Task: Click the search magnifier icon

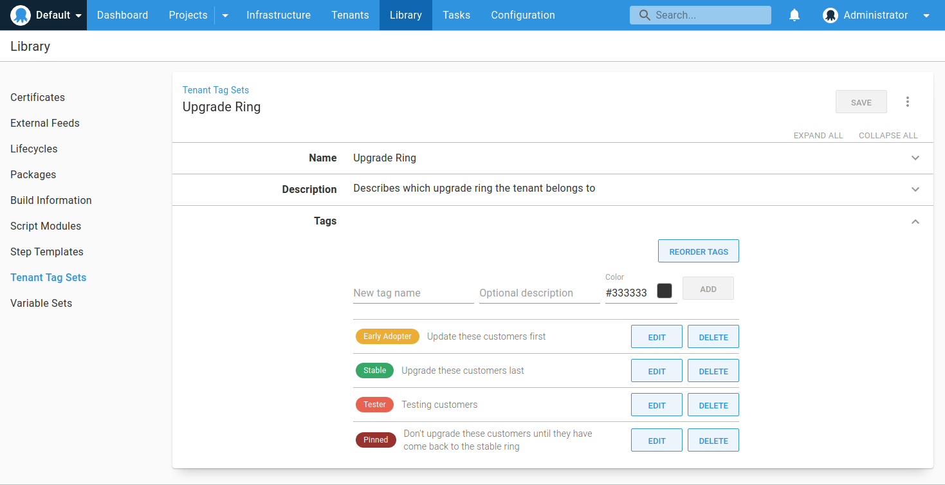Action: click(x=643, y=15)
